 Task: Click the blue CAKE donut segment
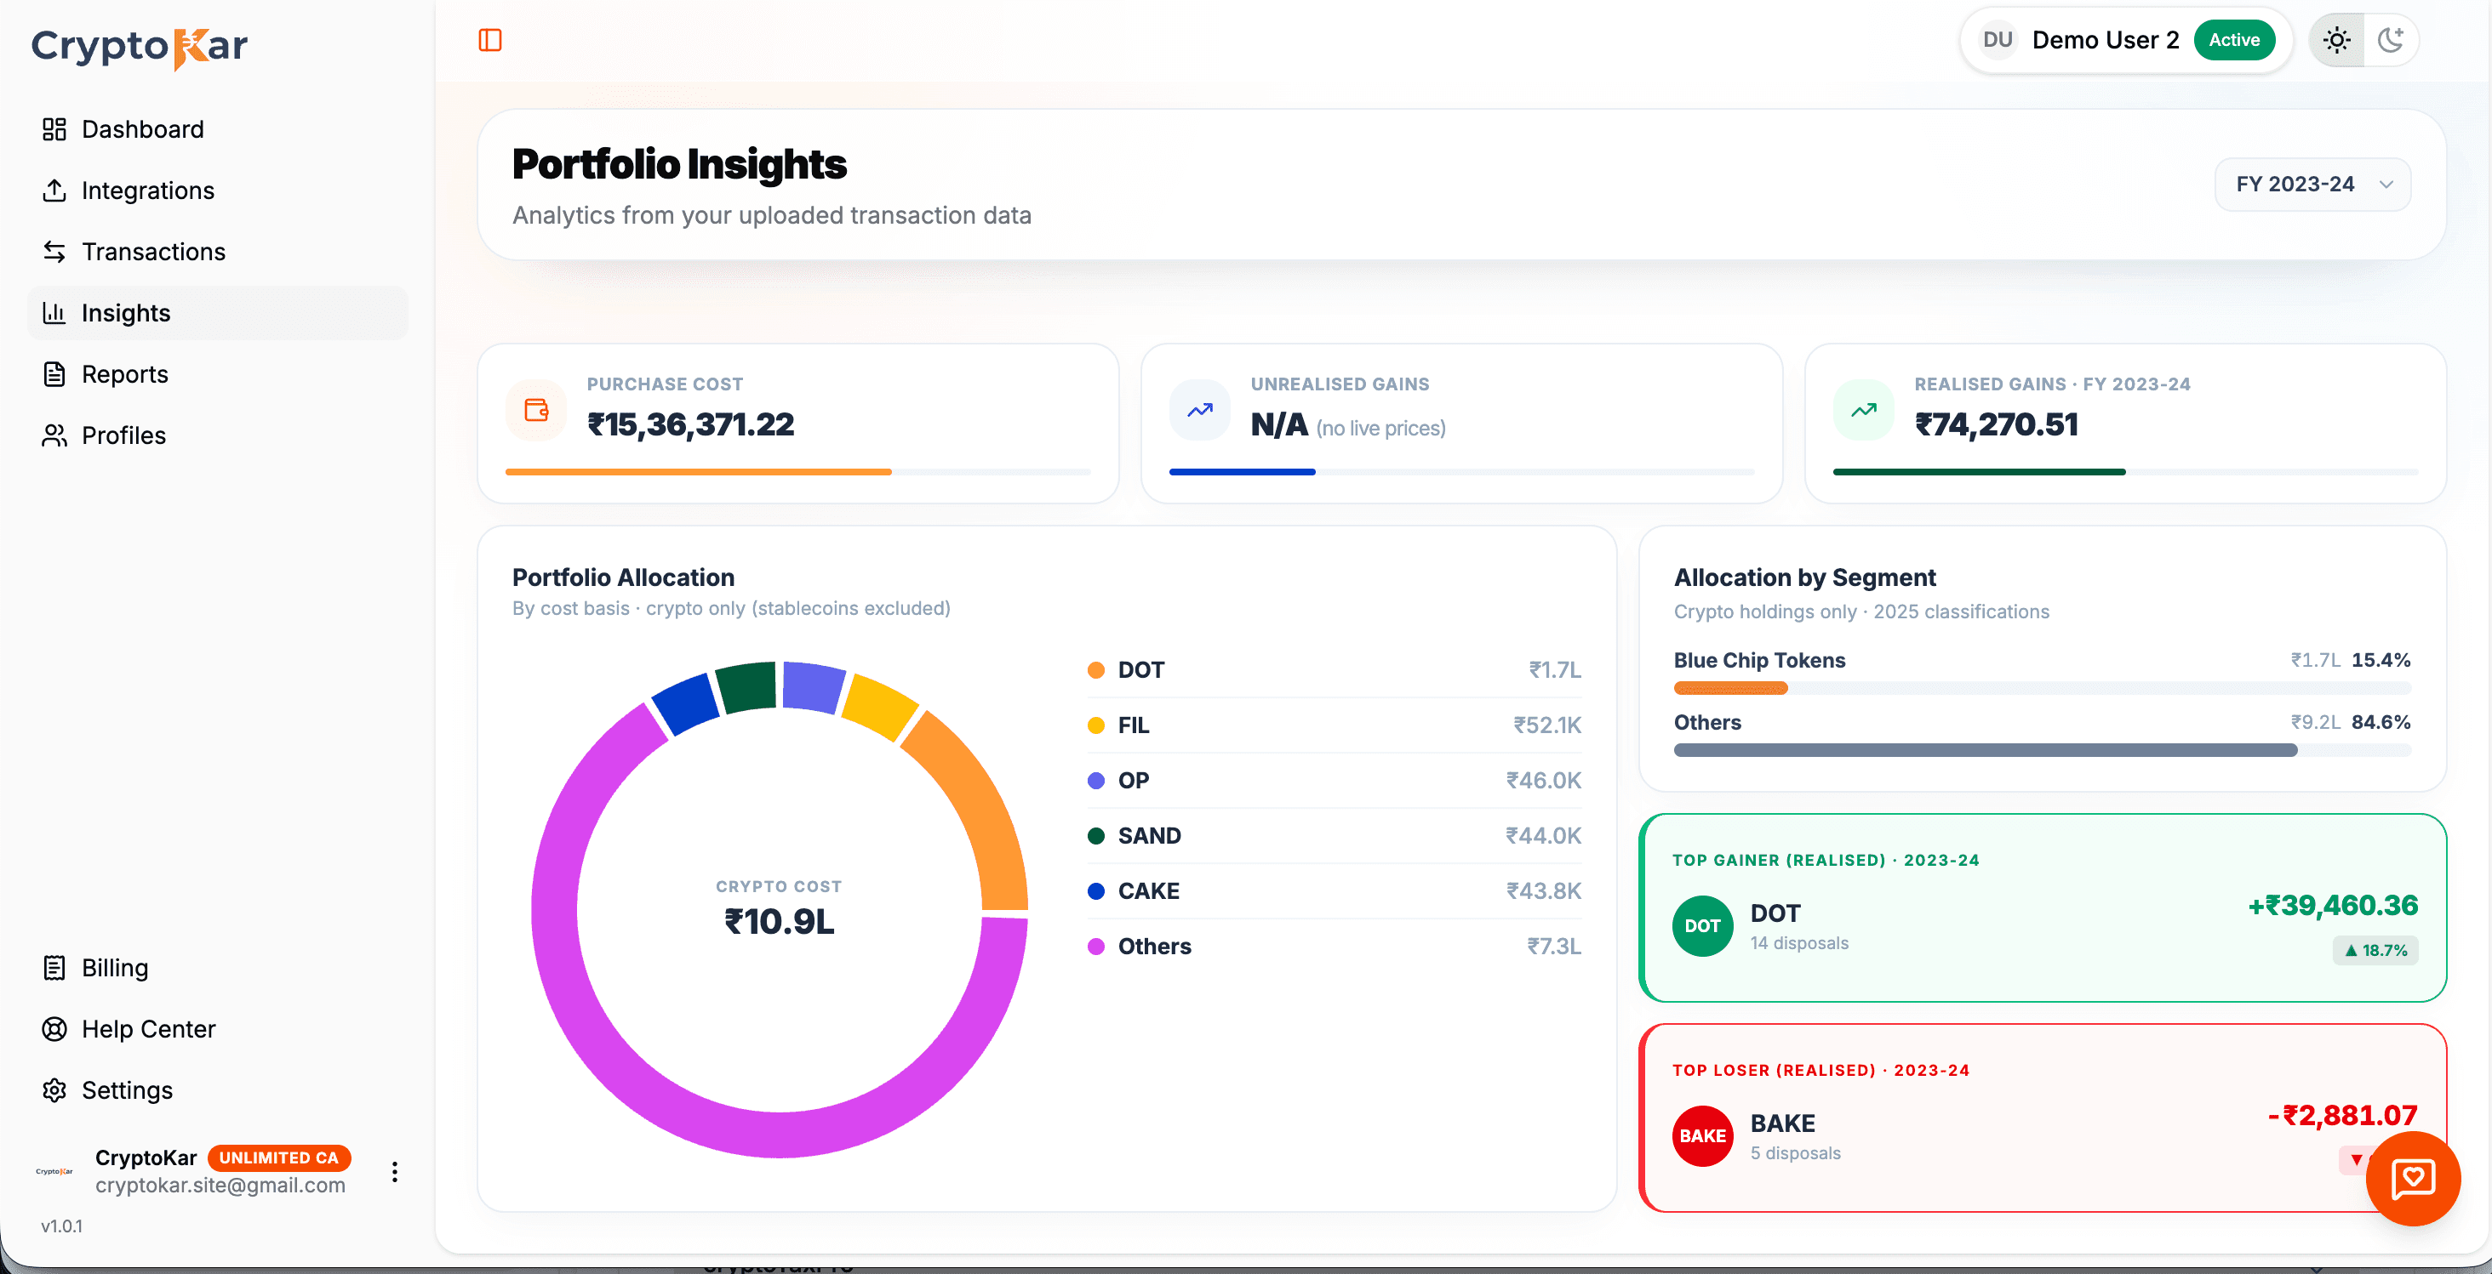point(687,706)
